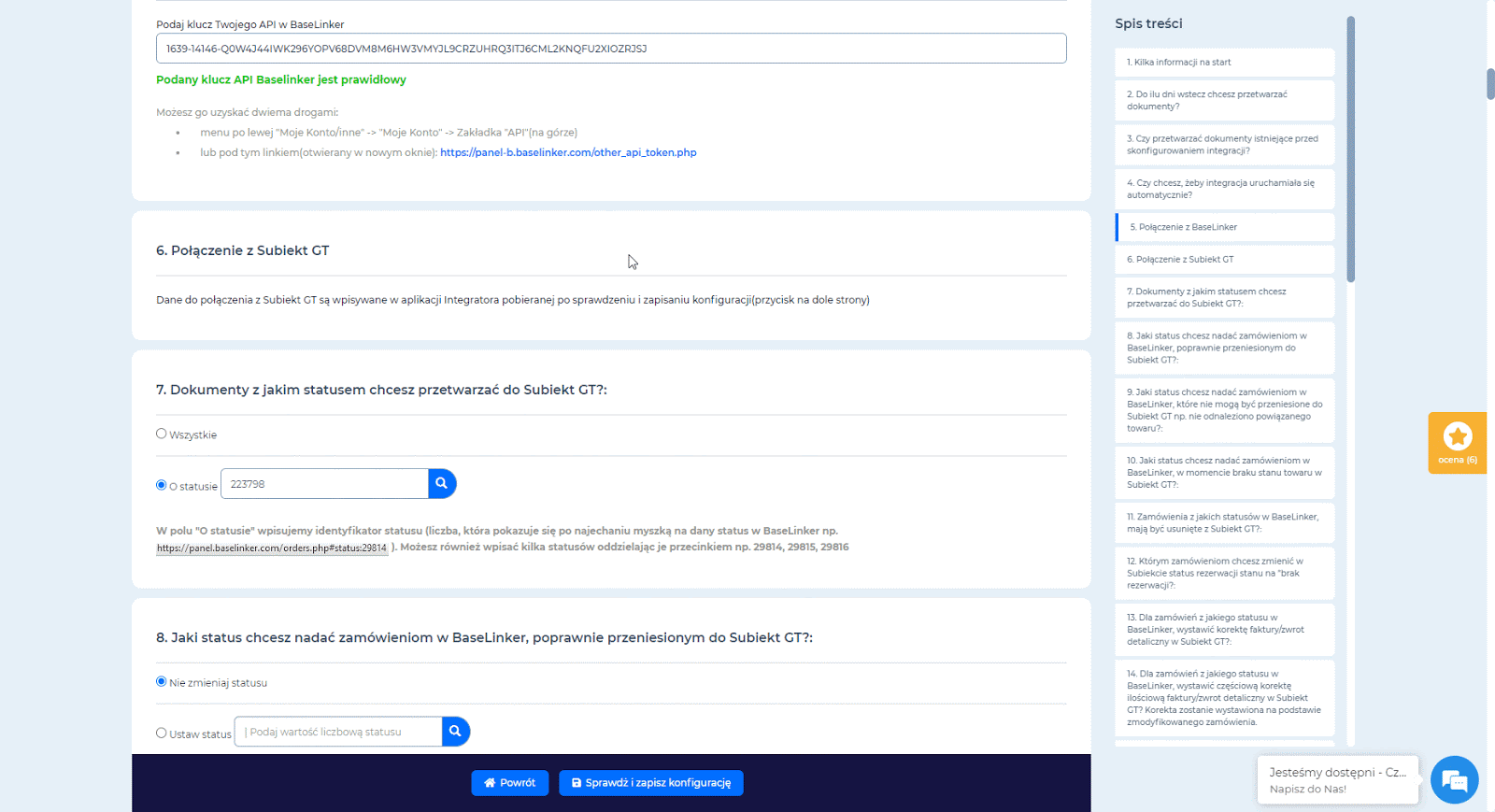Click heading 7. Dokumenty z jakim statusem
Screen dimensions: 1495x812
coord(381,390)
